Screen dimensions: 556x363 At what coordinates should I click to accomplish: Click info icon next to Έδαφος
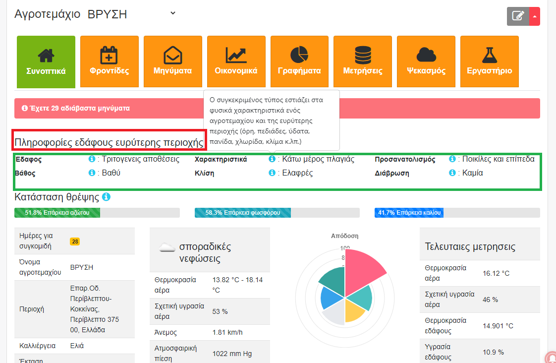(x=92, y=159)
